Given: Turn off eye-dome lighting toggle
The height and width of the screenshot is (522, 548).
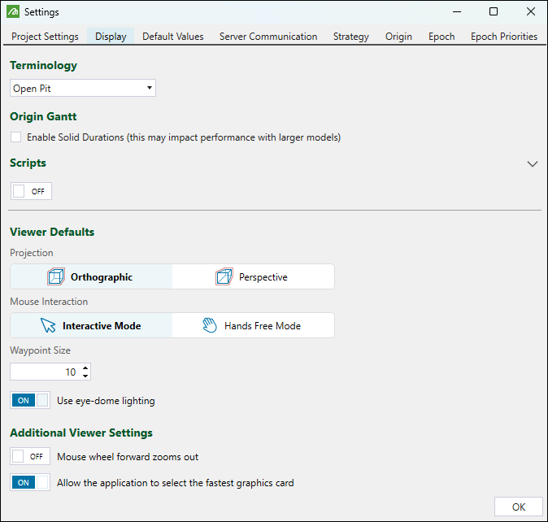Looking at the screenshot, I should click(x=30, y=400).
